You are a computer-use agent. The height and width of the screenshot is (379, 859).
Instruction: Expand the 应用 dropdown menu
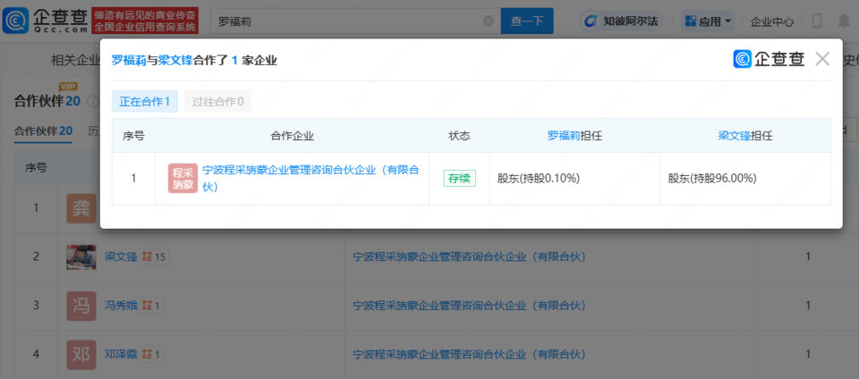(707, 21)
